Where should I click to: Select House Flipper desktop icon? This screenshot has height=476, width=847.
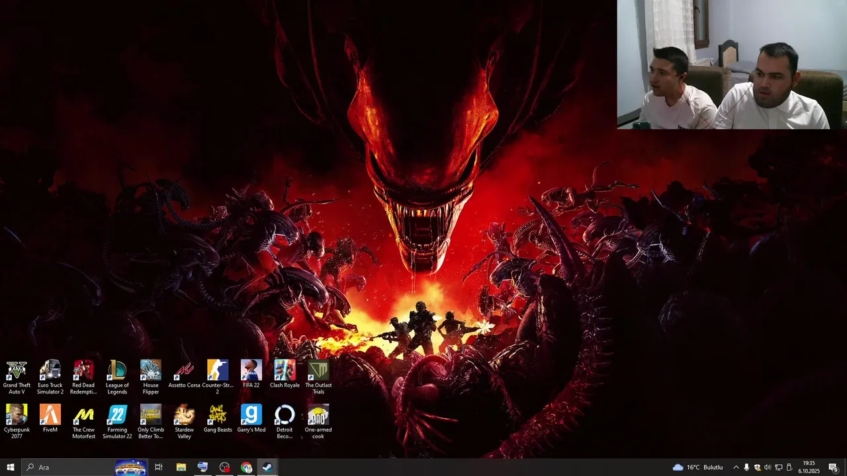(151, 377)
